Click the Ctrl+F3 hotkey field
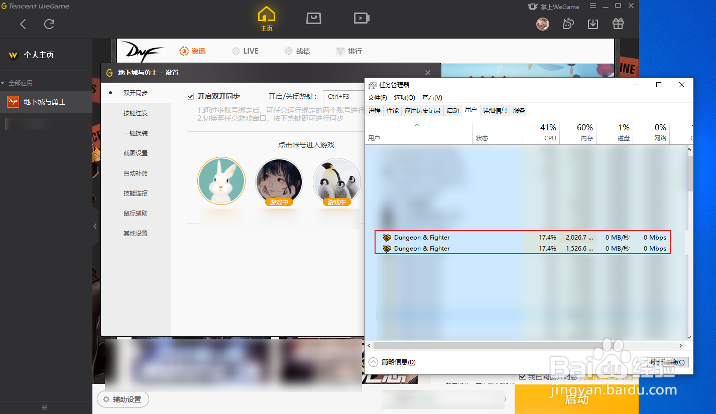The width and height of the screenshot is (716, 414). pyautogui.click(x=343, y=96)
